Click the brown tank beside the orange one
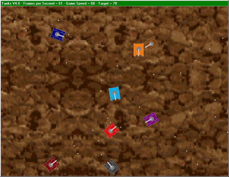The height and width of the screenshot is (177, 229). tap(150, 44)
